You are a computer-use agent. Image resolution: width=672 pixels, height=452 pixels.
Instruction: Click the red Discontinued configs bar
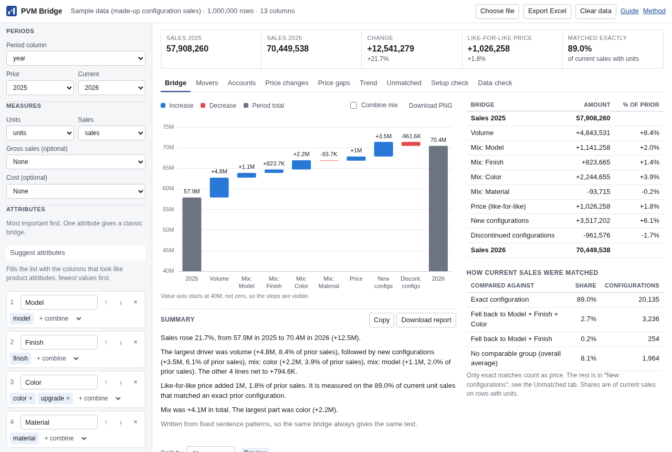tap(411, 144)
